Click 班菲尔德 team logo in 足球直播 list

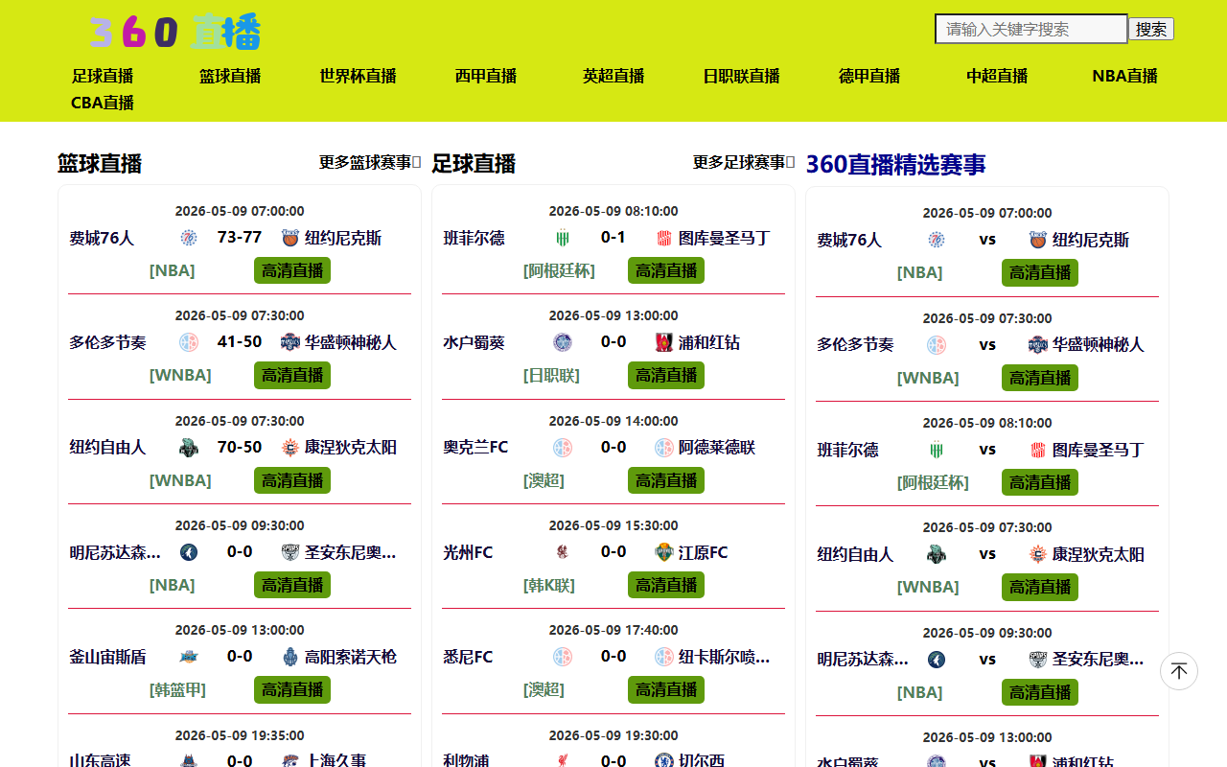click(563, 238)
